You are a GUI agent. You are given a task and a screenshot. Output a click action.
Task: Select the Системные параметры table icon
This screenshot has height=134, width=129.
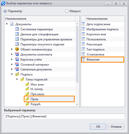[17, 29]
